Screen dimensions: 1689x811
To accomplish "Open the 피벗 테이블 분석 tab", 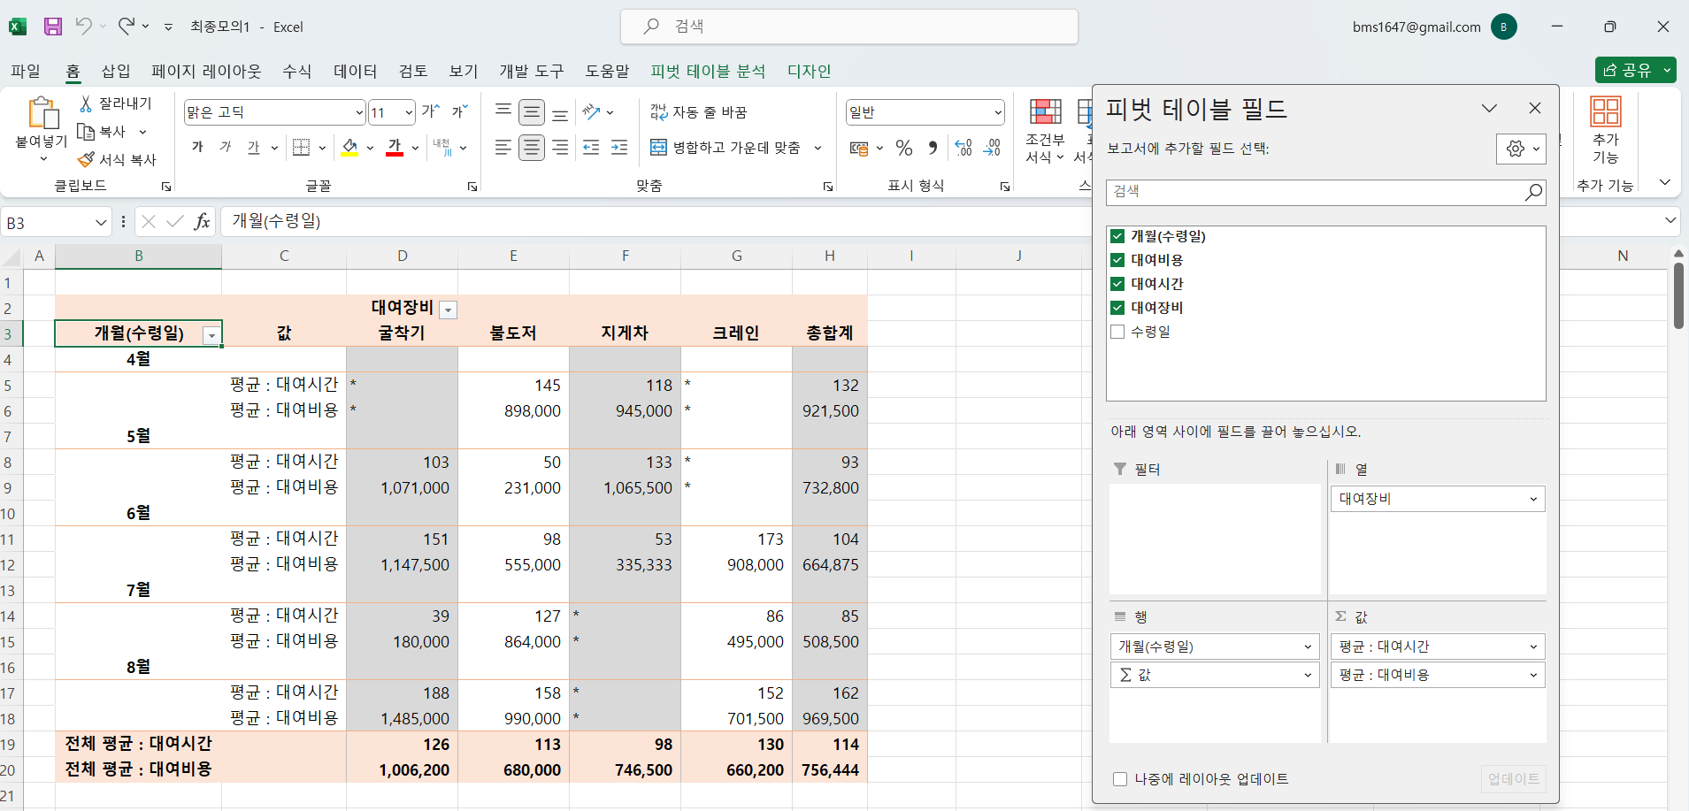I will click(x=708, y=71).
